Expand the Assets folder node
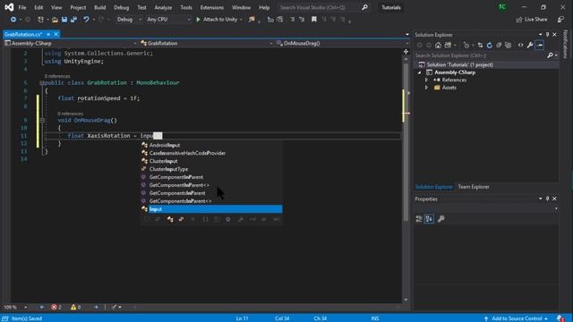This screenshot has width=573, height=322. pos(426,88)
